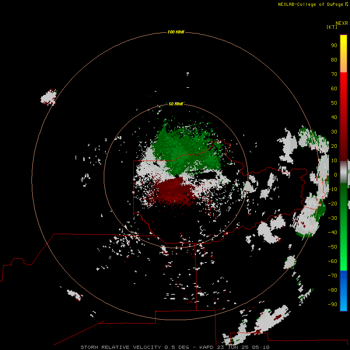Click the -60 value on the velocity scale

click(x=332, y=261)
